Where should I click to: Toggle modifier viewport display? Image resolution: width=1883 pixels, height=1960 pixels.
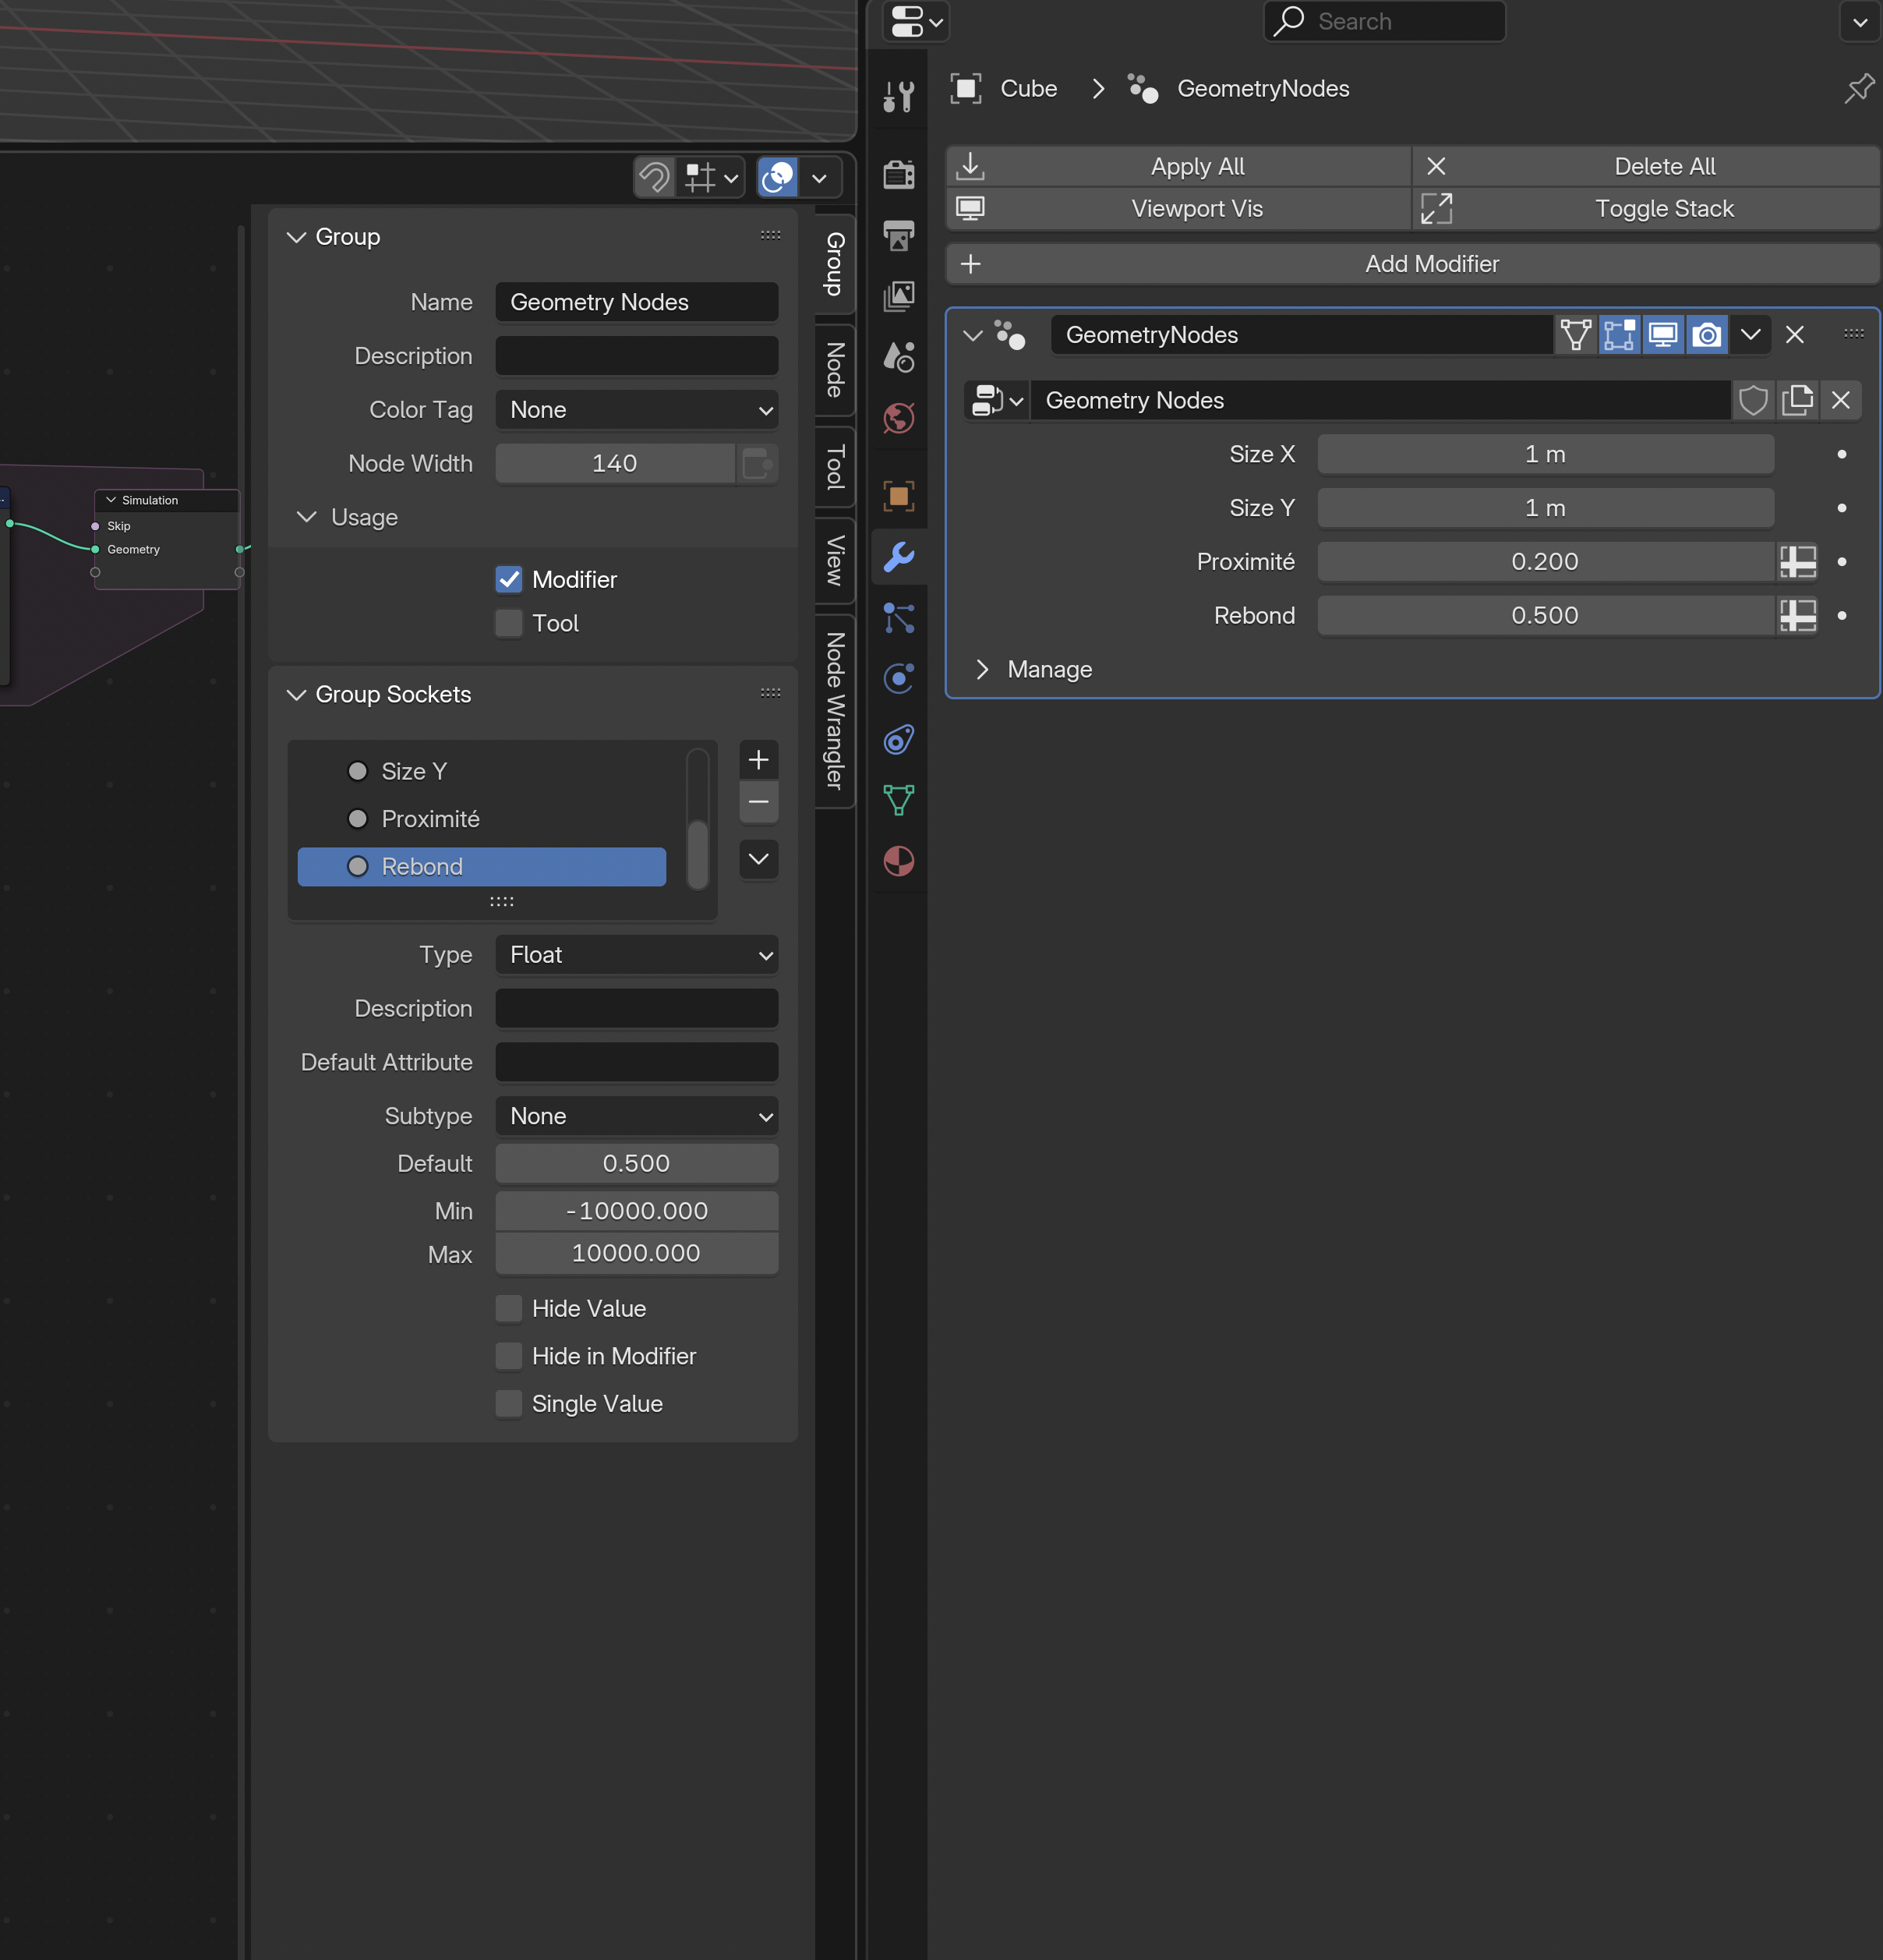click(1663, 335)
